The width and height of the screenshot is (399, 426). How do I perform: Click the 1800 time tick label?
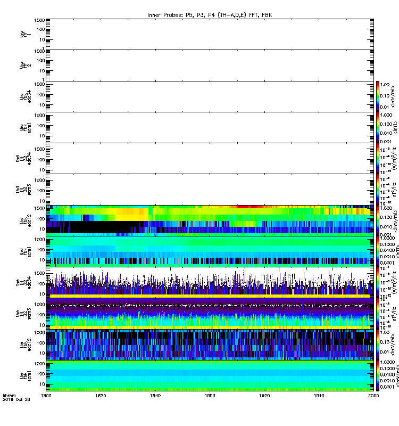pos(46,396)
